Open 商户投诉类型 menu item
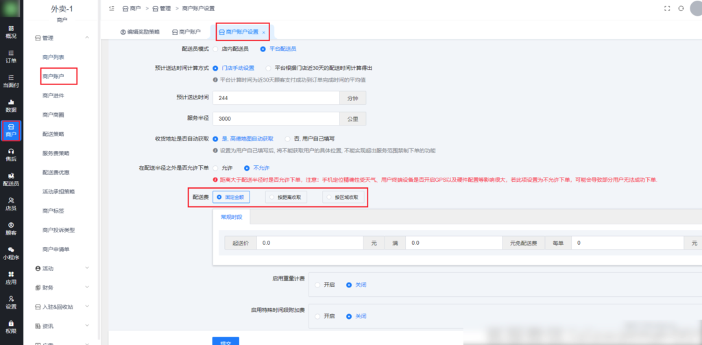702x345 pixels. click(59, 230)
